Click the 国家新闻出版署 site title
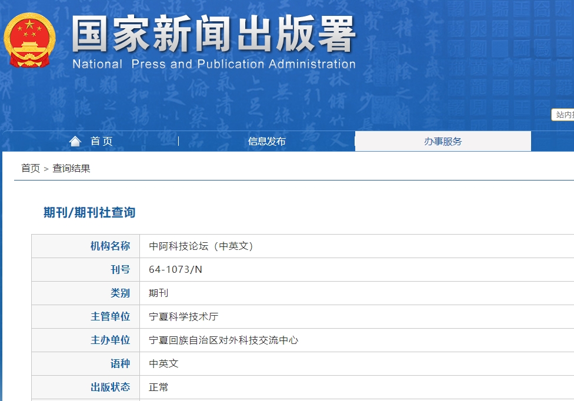The height and width of the screenshot is (401, 574). point(213,34)
